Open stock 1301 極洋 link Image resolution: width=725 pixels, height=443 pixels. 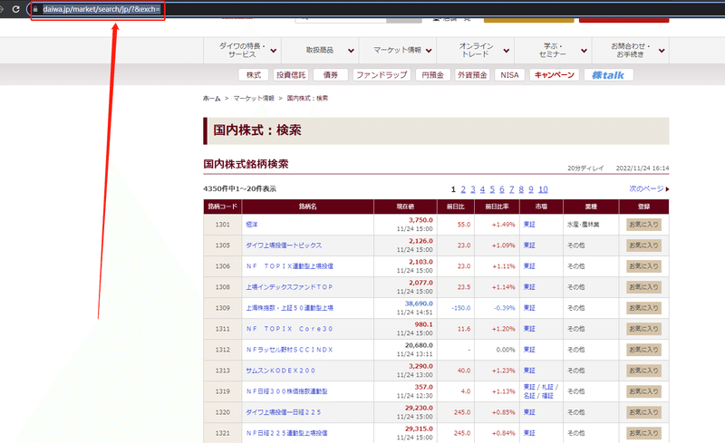(252, 225)
